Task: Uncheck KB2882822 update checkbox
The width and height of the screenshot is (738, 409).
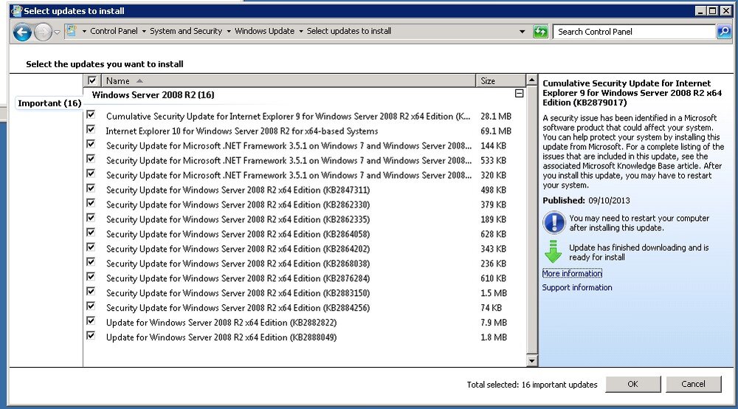Action: tap(91, 320)
